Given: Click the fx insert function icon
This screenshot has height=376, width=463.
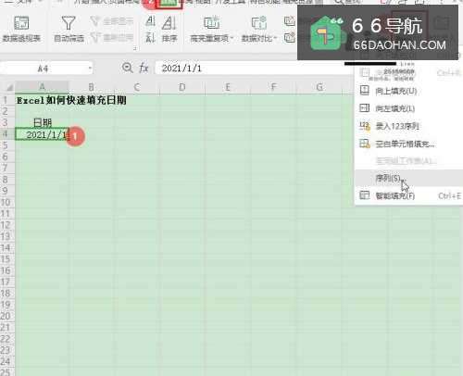Looking at the screenshot, I should tap(144, 68).
